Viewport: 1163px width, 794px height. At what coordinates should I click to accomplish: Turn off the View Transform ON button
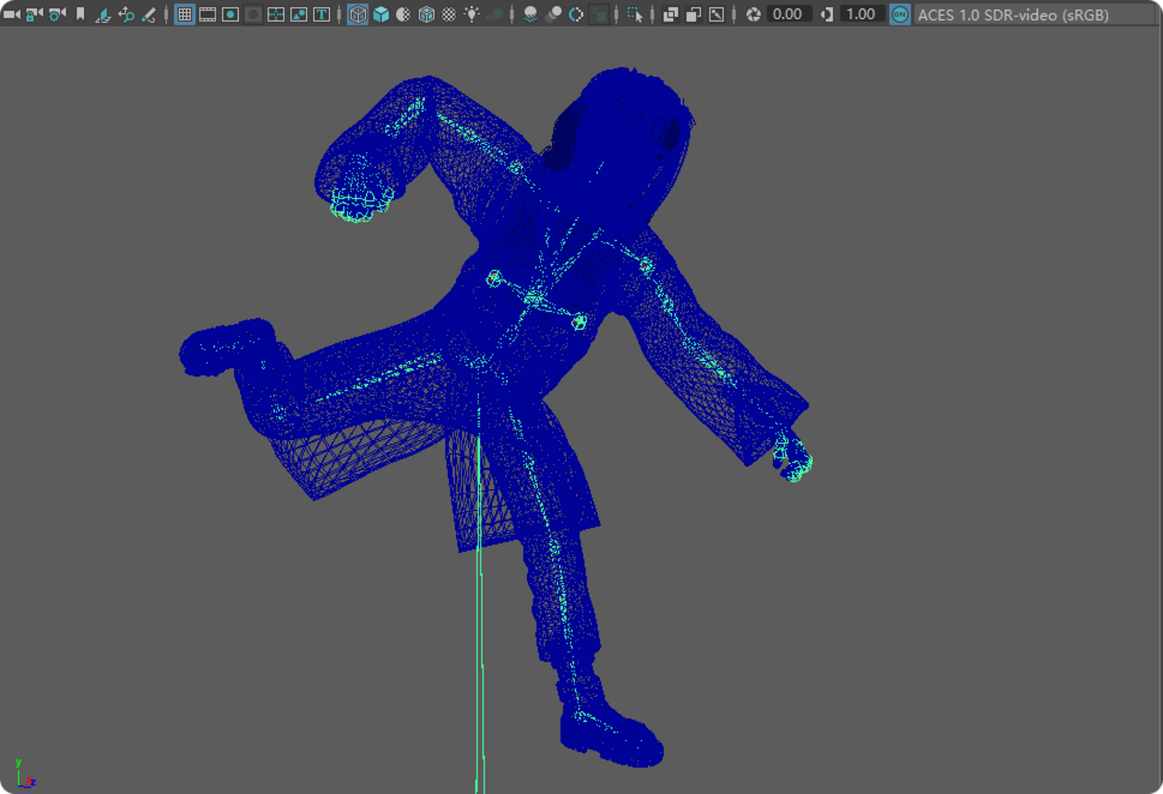point(899,14)
